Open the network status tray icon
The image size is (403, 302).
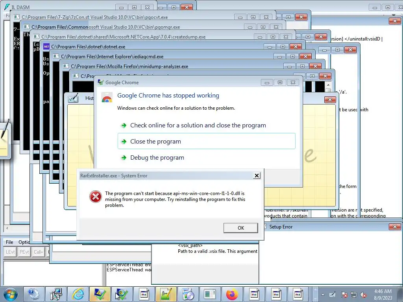pos(354,295)
